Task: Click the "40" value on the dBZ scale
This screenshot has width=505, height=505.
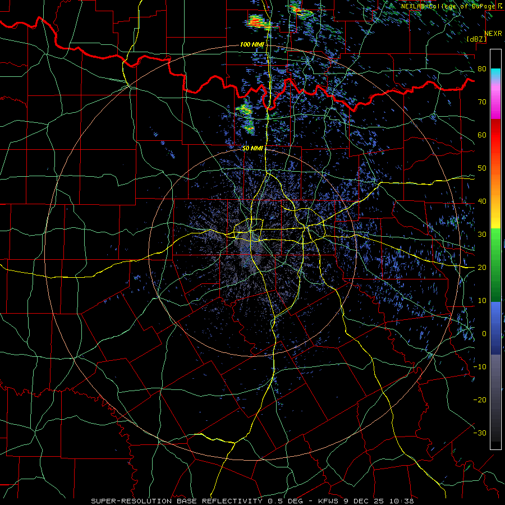Action: [x=482, y=201]
